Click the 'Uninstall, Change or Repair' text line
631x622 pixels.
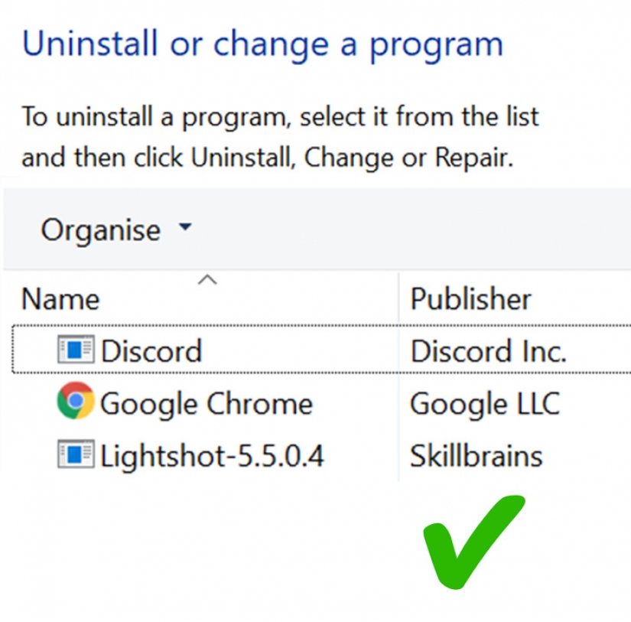point(268,158)
